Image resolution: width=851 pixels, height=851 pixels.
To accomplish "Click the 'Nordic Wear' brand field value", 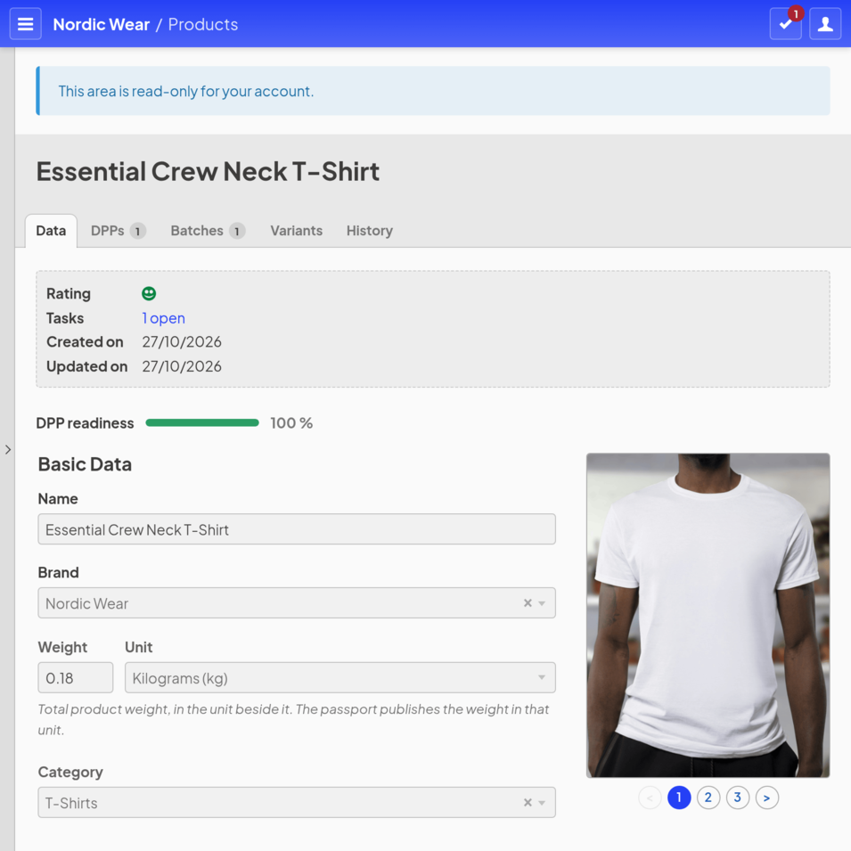I will [x=86, y=603].
